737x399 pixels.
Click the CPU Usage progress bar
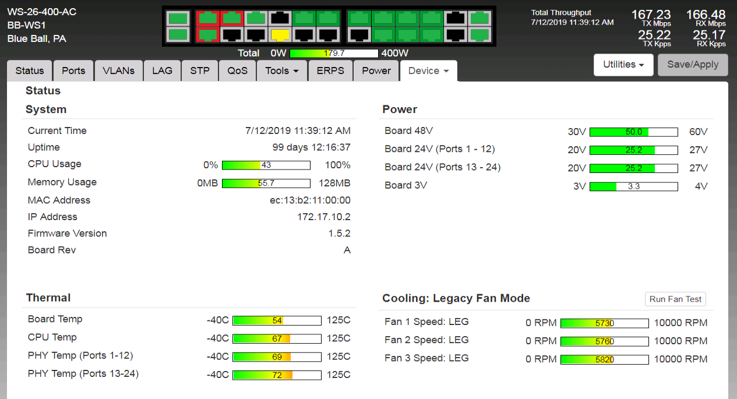point(266,165)
